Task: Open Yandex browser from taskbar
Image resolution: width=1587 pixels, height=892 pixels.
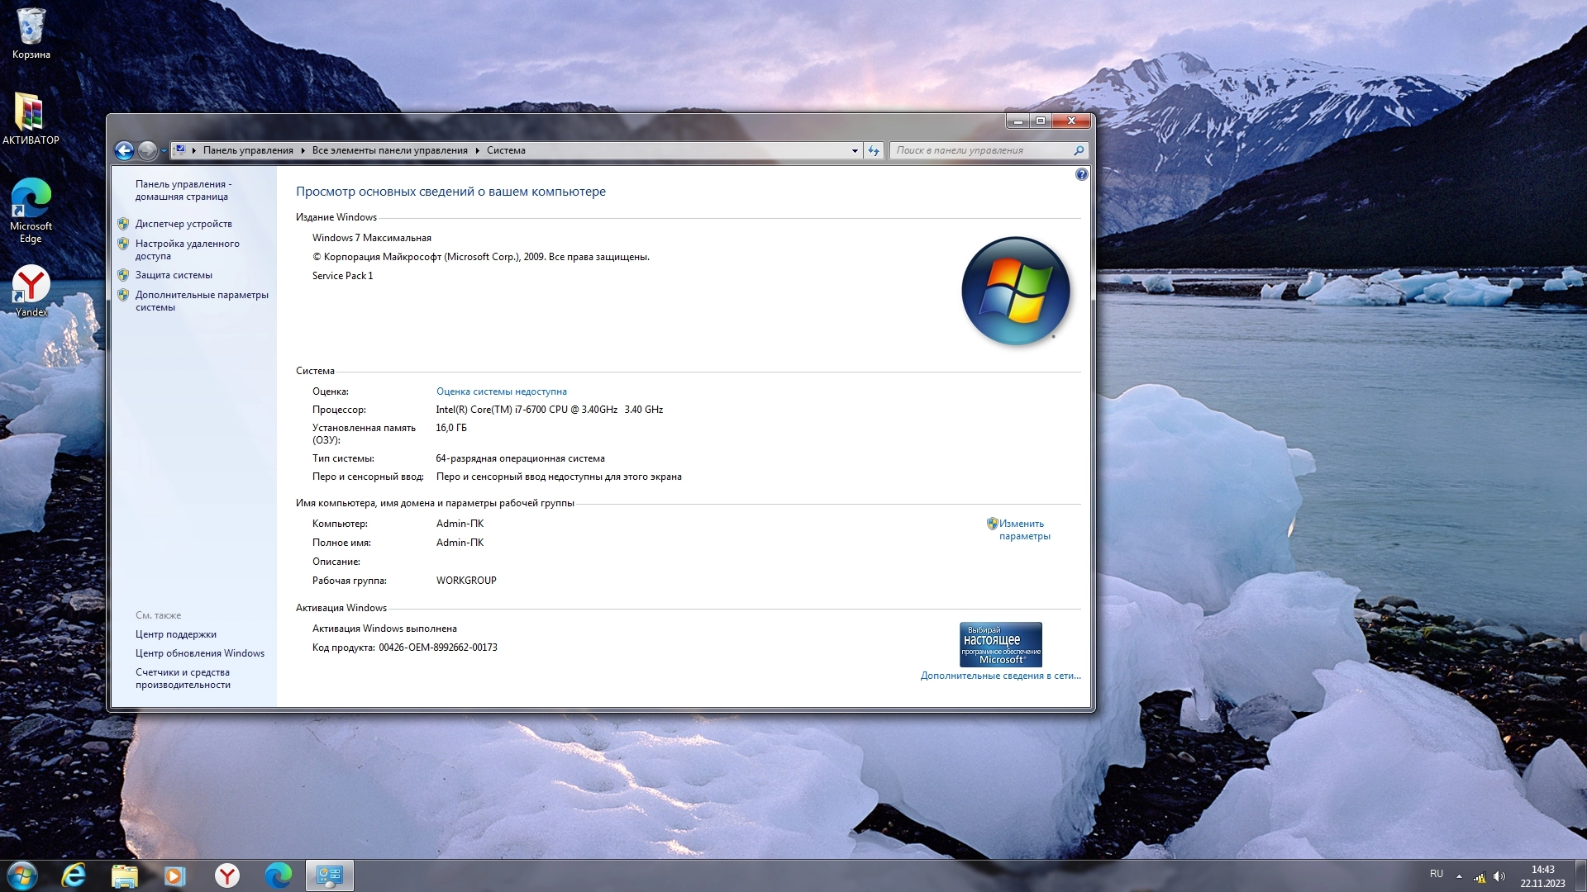Action: tap(227, 875)
